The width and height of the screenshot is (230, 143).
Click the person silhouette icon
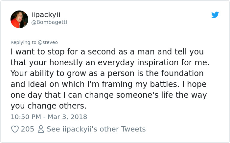[41, 129]
